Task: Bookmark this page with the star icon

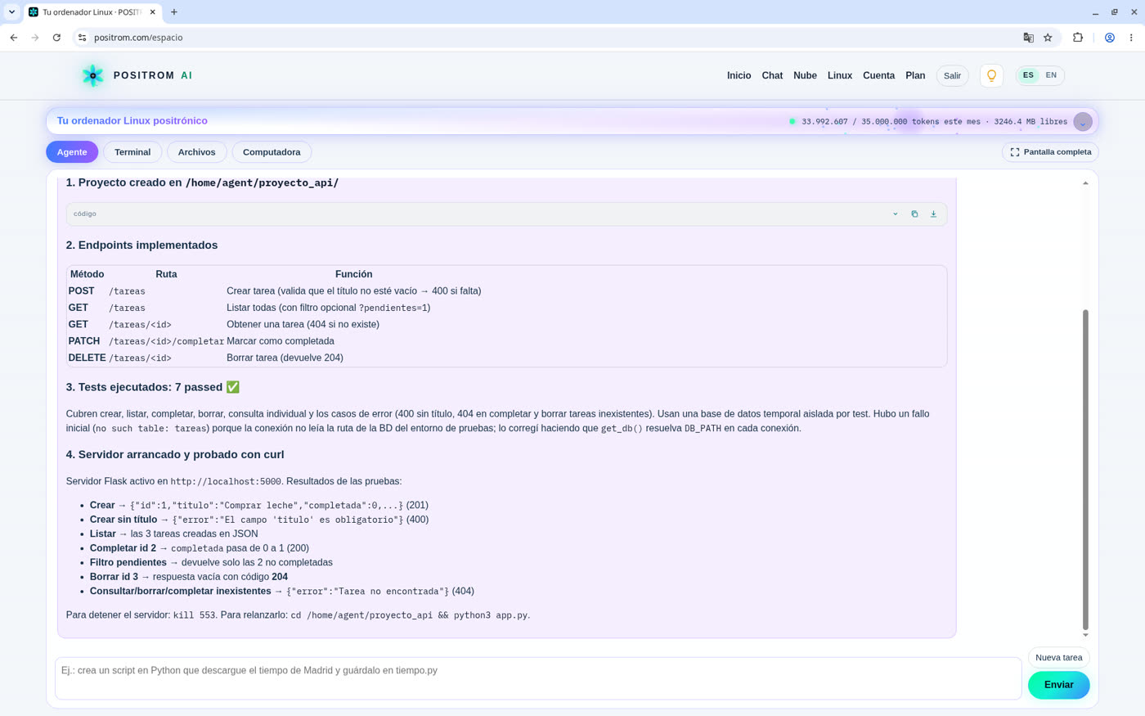Action: pyautogui.click(x=1048, y=38)
